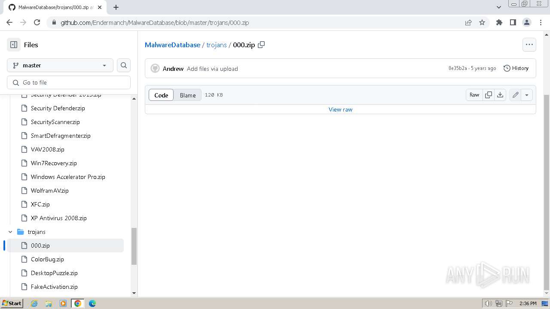Click the browser address bar URL
This screenshot has width=550, height=309.
(155, 22)
